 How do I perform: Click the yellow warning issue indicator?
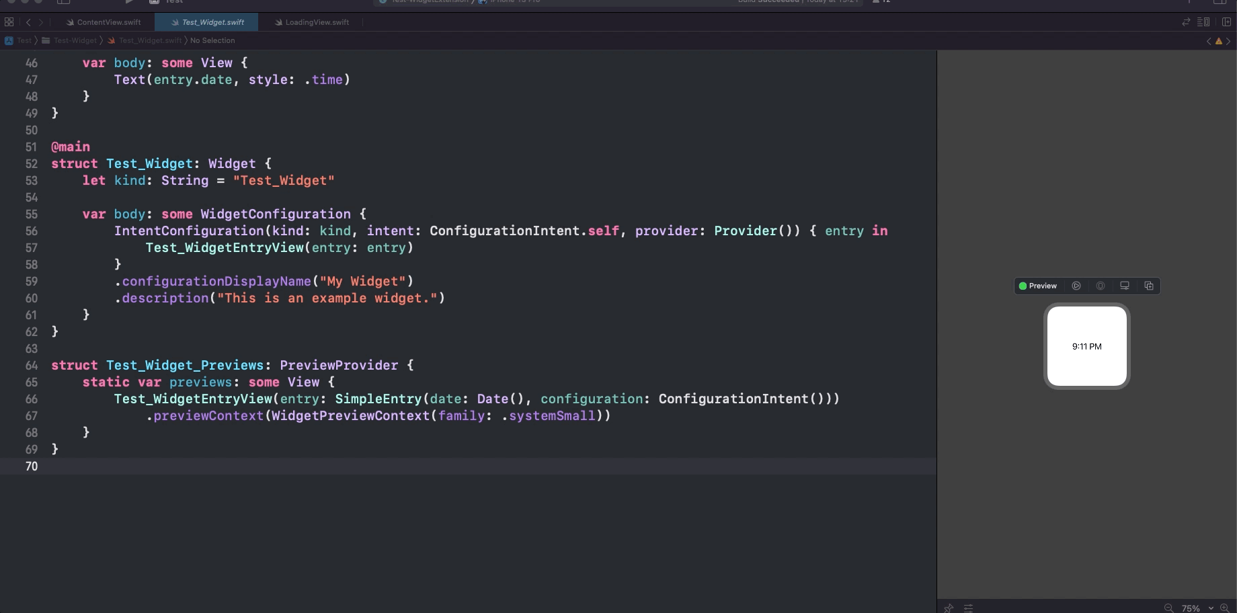pyautogui.click(x=1219, y=41)
